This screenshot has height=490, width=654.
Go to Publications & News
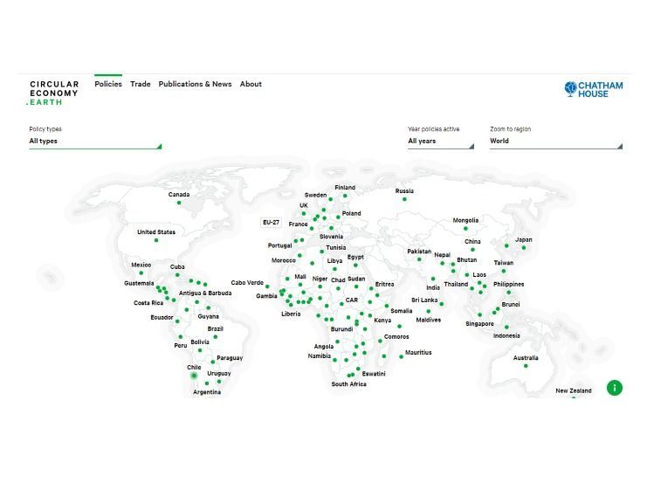tap(195, 85)
